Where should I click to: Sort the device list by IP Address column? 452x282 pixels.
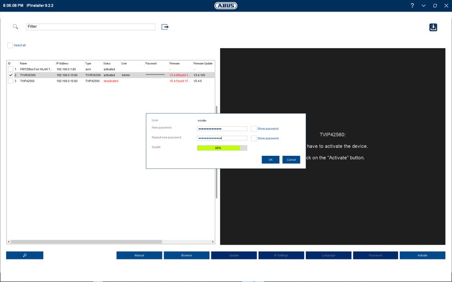[x=62, y=64]
